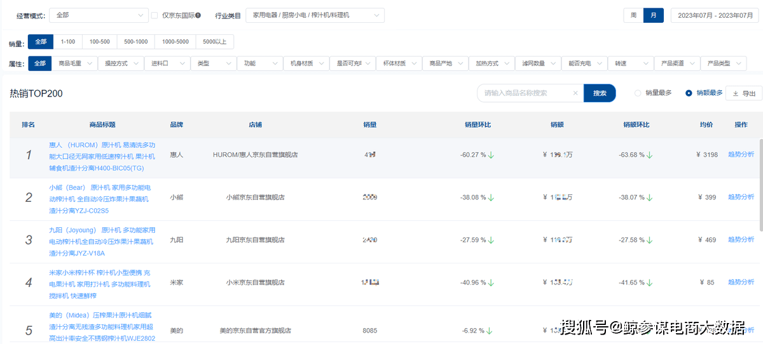Click the 销量环比 column header
The width and height of the screenshot is (763, 344).
click(x=478, y=125)
